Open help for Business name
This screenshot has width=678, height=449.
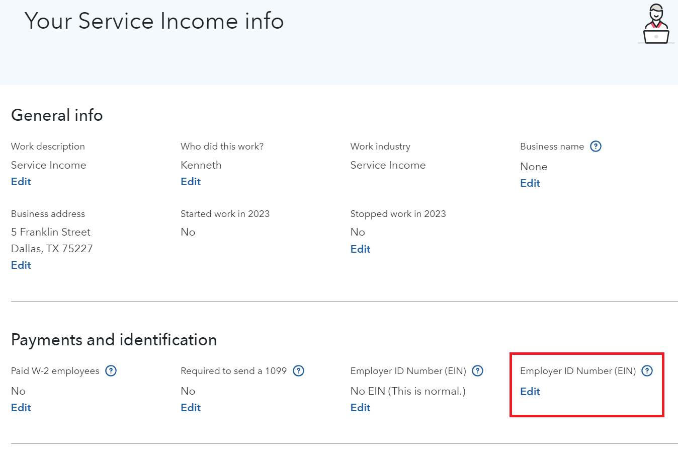[x=596, y=146]
